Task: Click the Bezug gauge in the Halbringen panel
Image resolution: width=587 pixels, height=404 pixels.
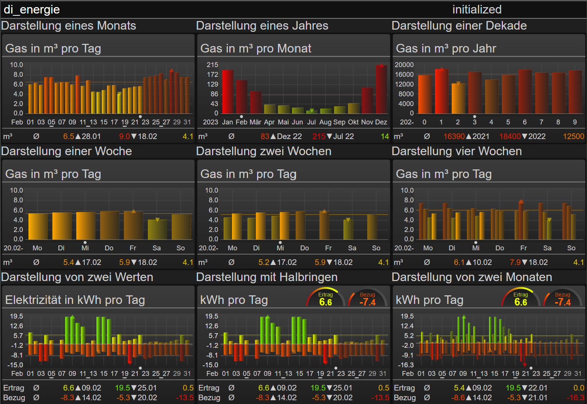Action: click(x=367, y=299)
